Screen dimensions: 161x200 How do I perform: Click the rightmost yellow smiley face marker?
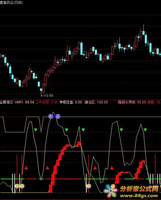click(x=89, y=186)
